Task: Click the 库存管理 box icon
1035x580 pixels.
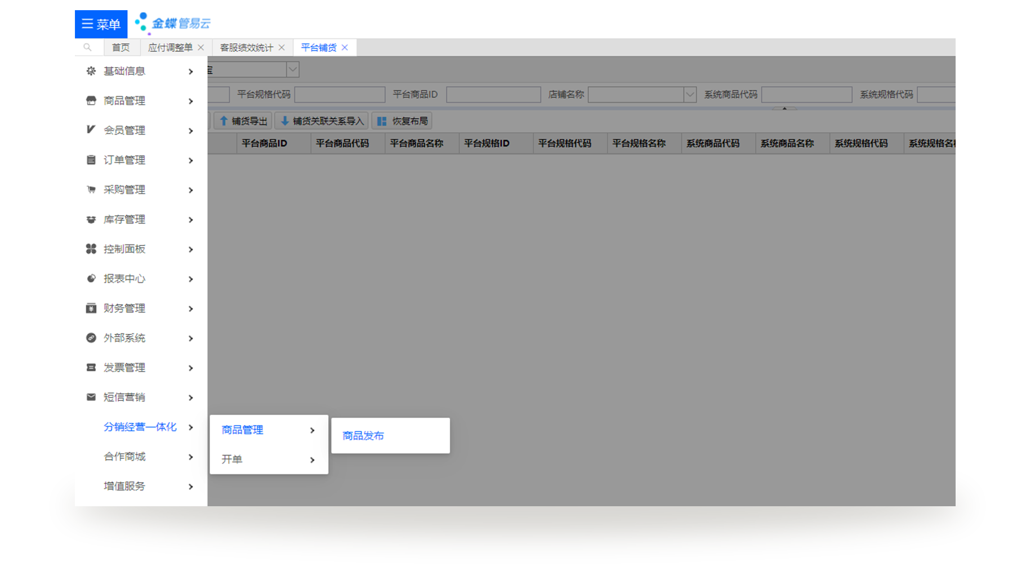Action: coord(91,219)
